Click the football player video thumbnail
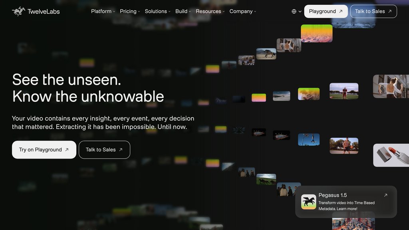Viewport: 409px width, 230px height. [344, 91]
